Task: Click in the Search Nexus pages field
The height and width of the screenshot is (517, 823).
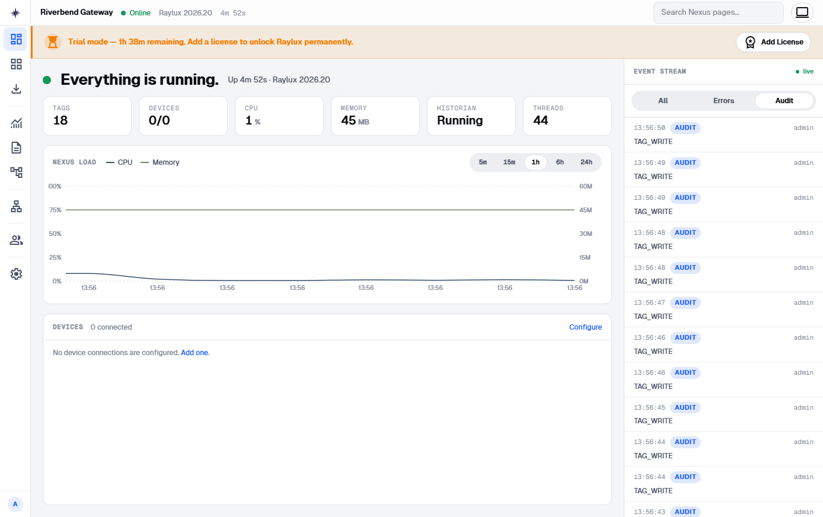Action: [719, 12]
